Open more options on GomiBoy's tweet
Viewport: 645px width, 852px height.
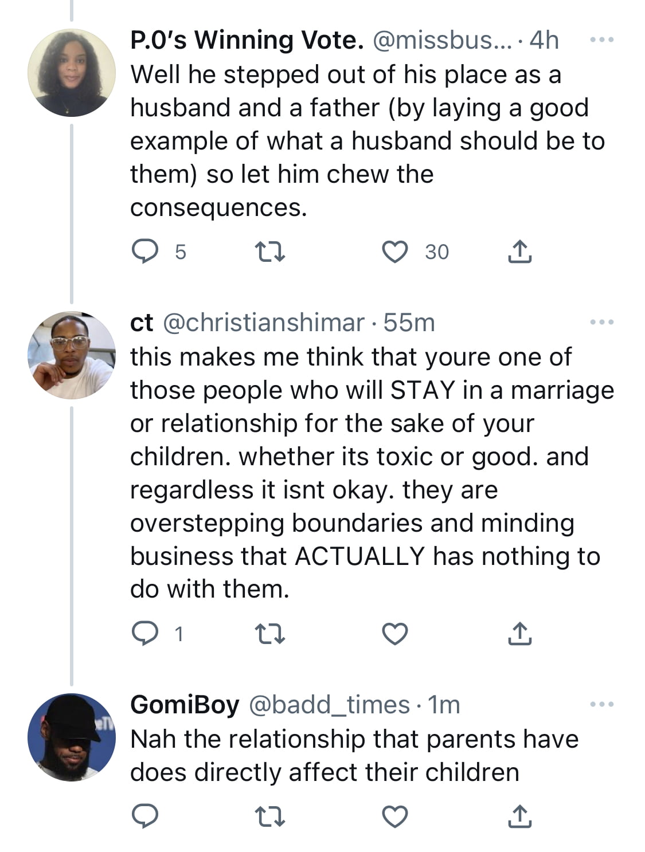tap(602, 704)
